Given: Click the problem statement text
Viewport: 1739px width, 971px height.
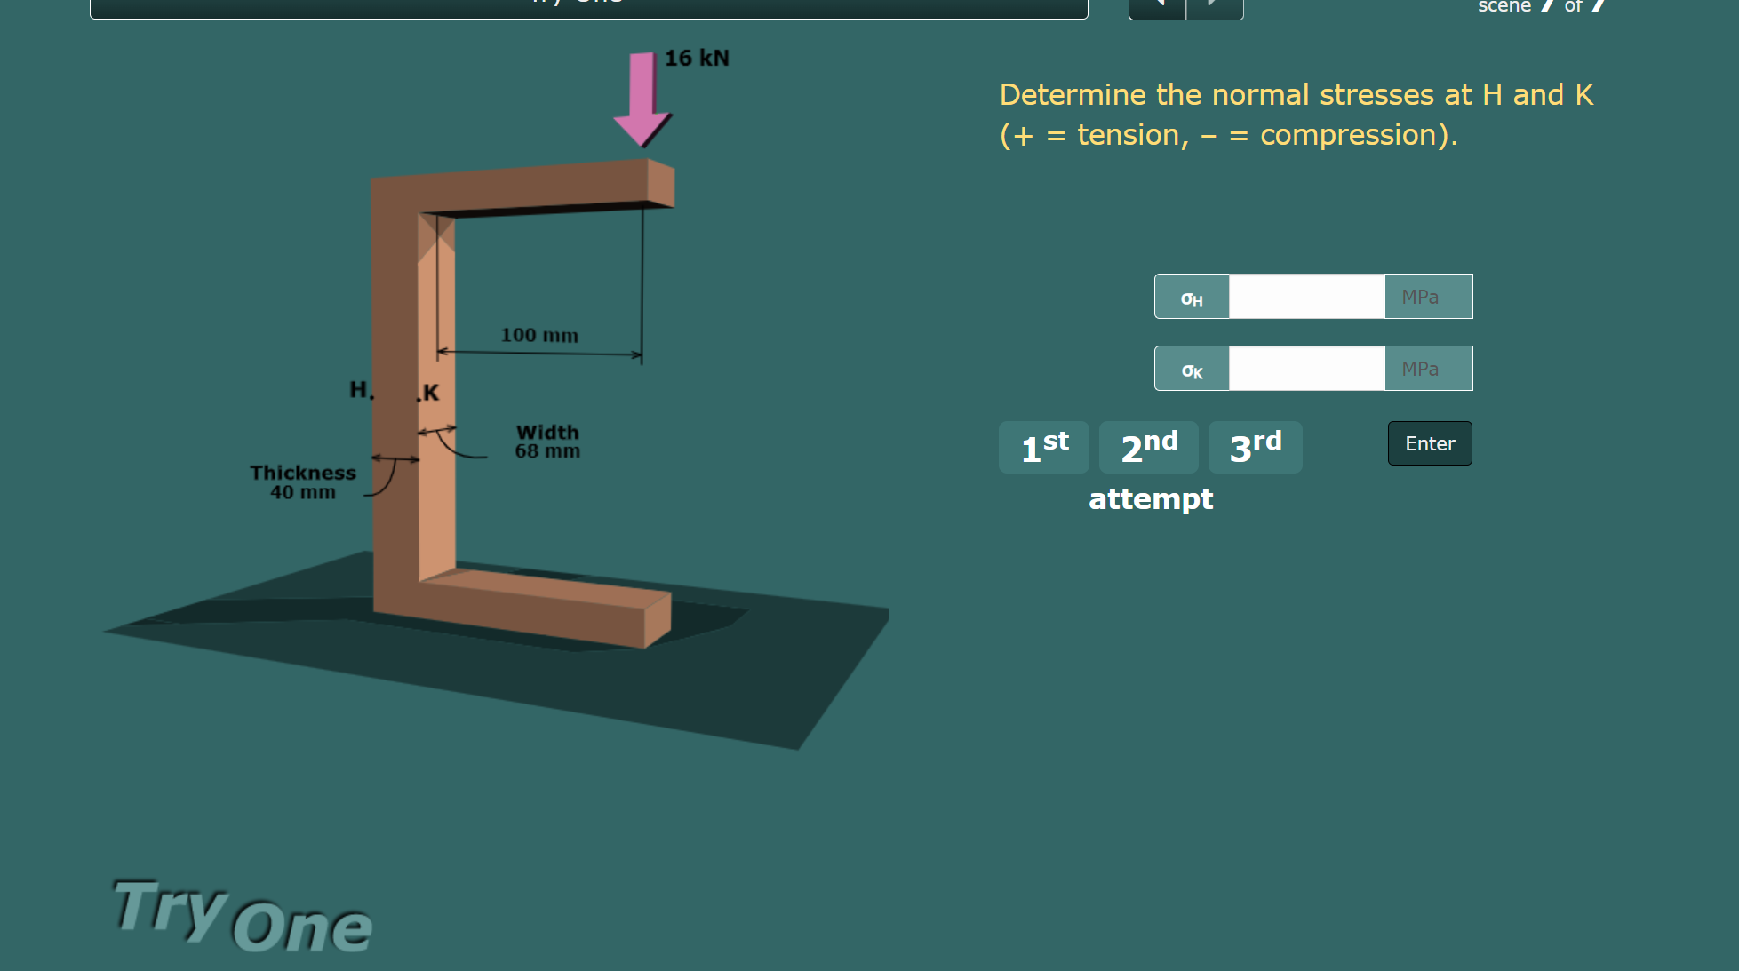Looking at the screenshot, I should point(1296,115).
